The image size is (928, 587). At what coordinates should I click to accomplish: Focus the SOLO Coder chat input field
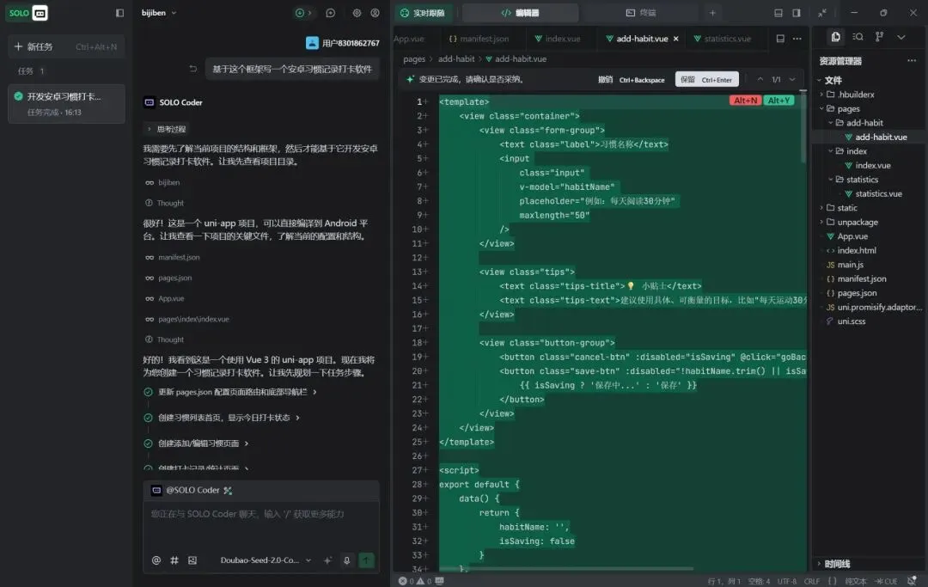[261, 526]
